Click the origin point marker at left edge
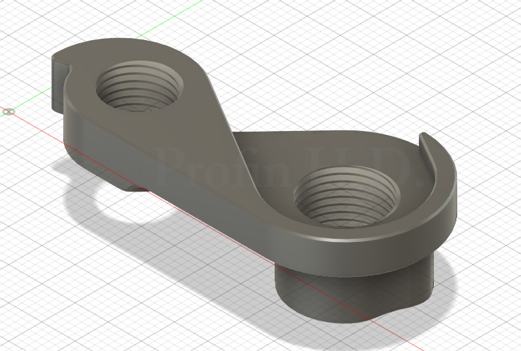The width and height of the screenshot is (521, 351). (x=8, y=112)
